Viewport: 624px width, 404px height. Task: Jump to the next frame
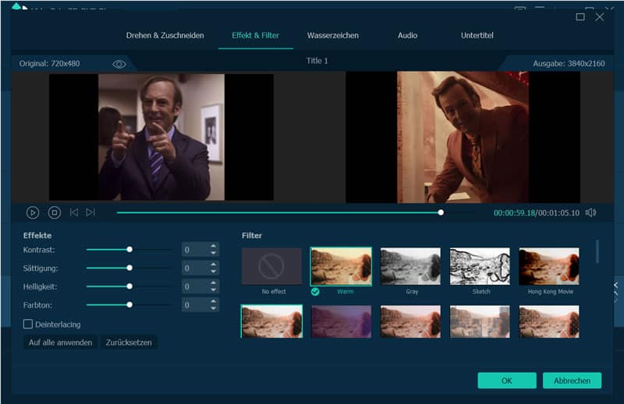pos(90,213)
